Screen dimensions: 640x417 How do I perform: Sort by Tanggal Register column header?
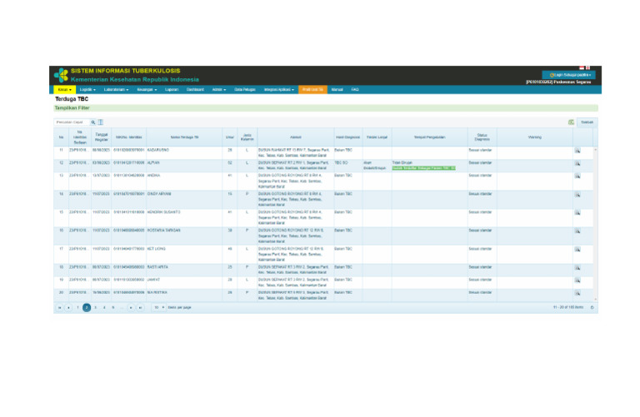tap(101, 137)
